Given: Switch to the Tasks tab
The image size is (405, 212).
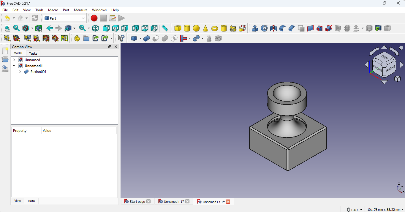Looking at the screenshot, I should pyautogui.click(x=33, y=53).
